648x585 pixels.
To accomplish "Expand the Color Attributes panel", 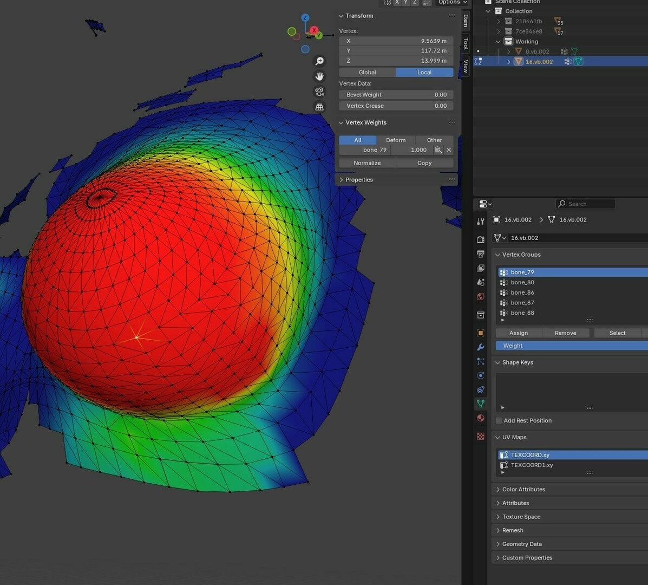I will 498,490.
